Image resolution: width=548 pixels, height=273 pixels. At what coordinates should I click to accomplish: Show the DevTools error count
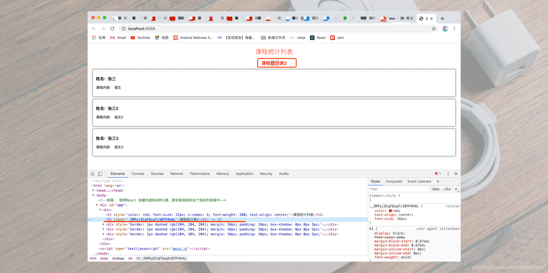[438, 174]
